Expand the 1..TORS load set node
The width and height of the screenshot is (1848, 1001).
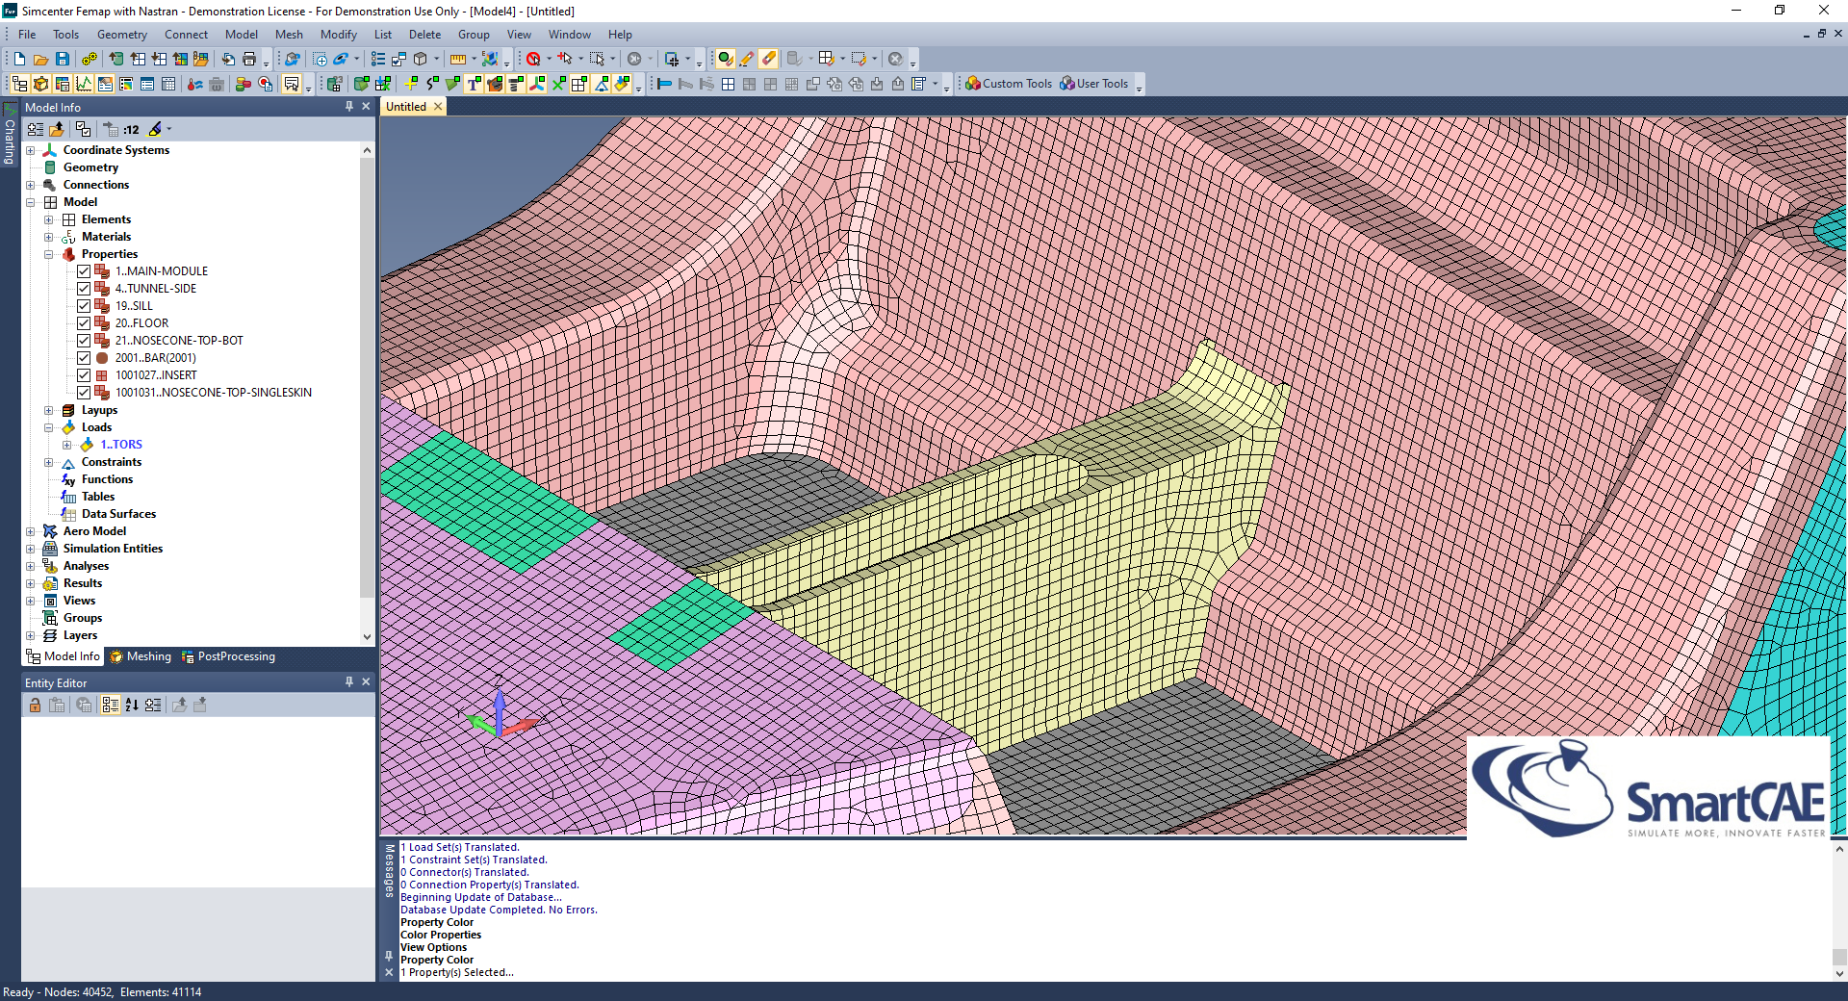pos(66,445)
